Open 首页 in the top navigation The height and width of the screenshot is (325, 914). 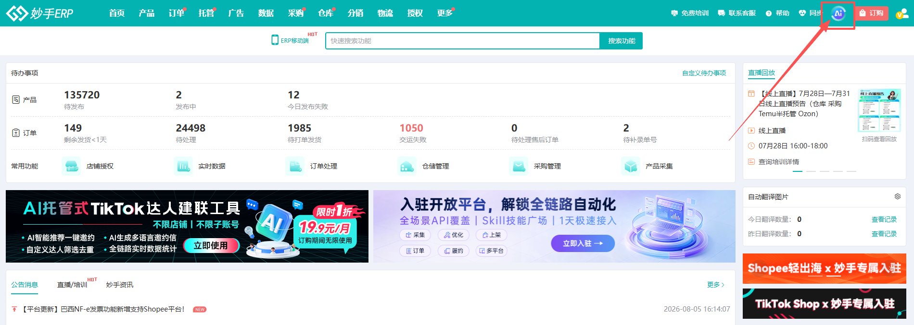(x=117, y=13)
